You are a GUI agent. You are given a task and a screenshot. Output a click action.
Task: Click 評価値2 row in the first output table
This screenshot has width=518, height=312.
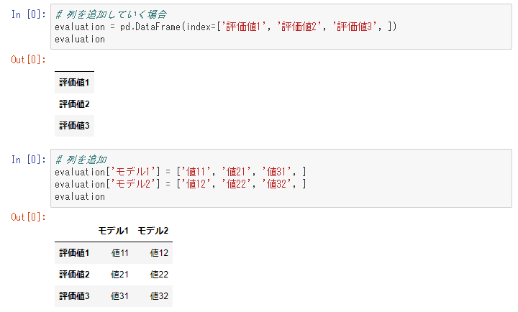coord(74,104)
